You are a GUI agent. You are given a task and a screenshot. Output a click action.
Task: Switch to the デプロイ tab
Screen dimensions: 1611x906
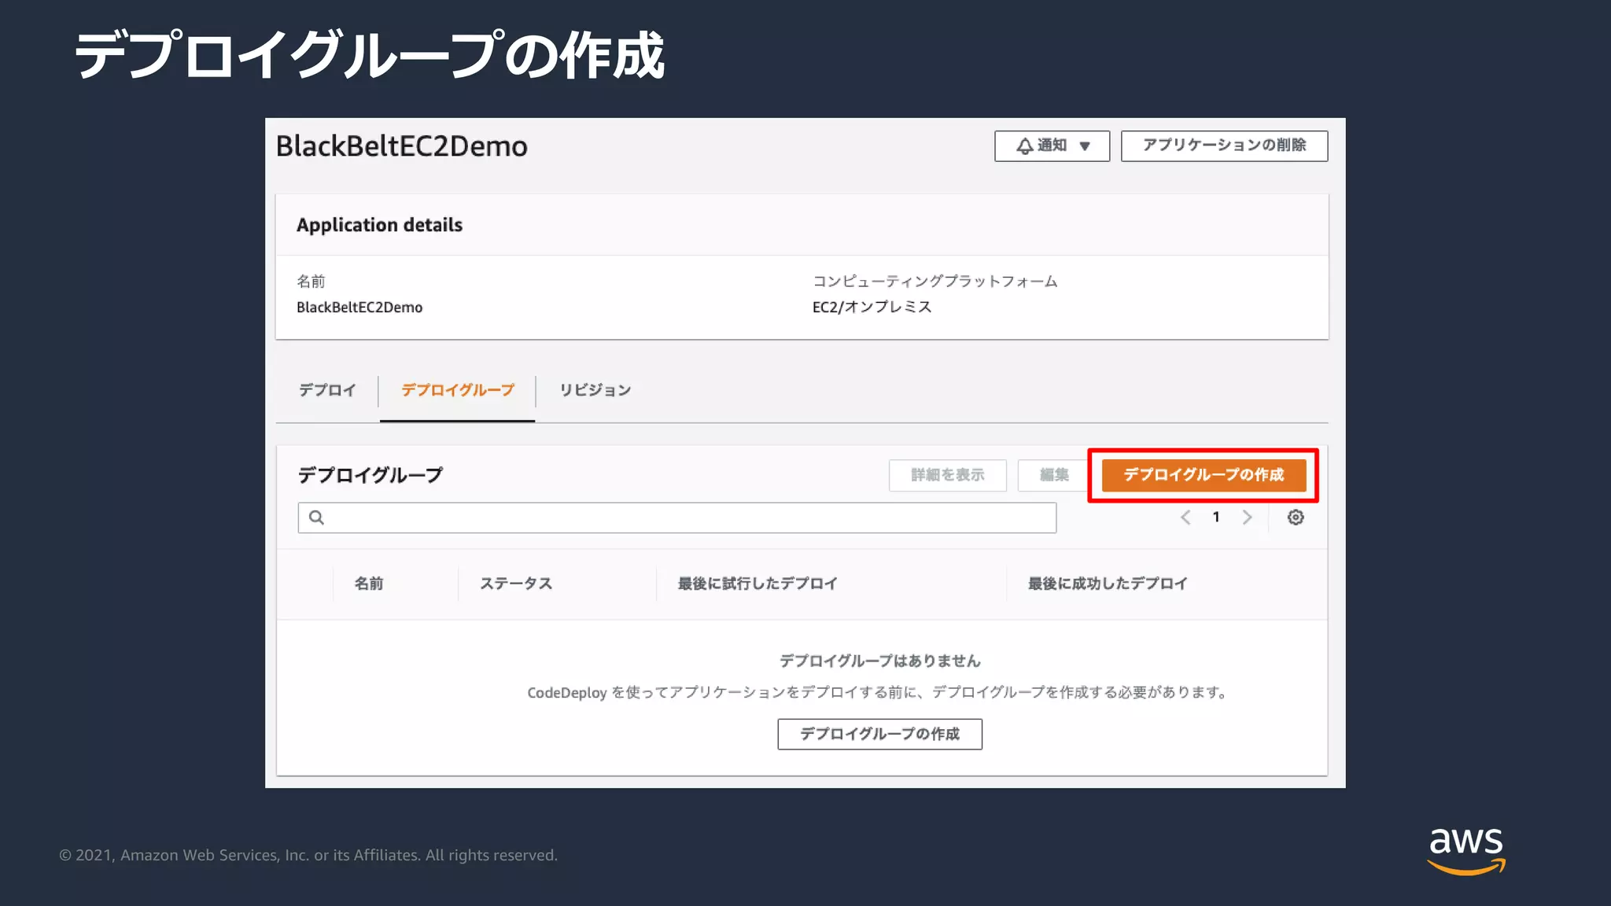click(x=327, y=390)
